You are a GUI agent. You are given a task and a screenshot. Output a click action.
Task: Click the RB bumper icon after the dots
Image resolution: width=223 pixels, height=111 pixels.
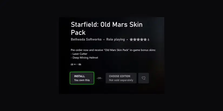click(x=80, y=64)
